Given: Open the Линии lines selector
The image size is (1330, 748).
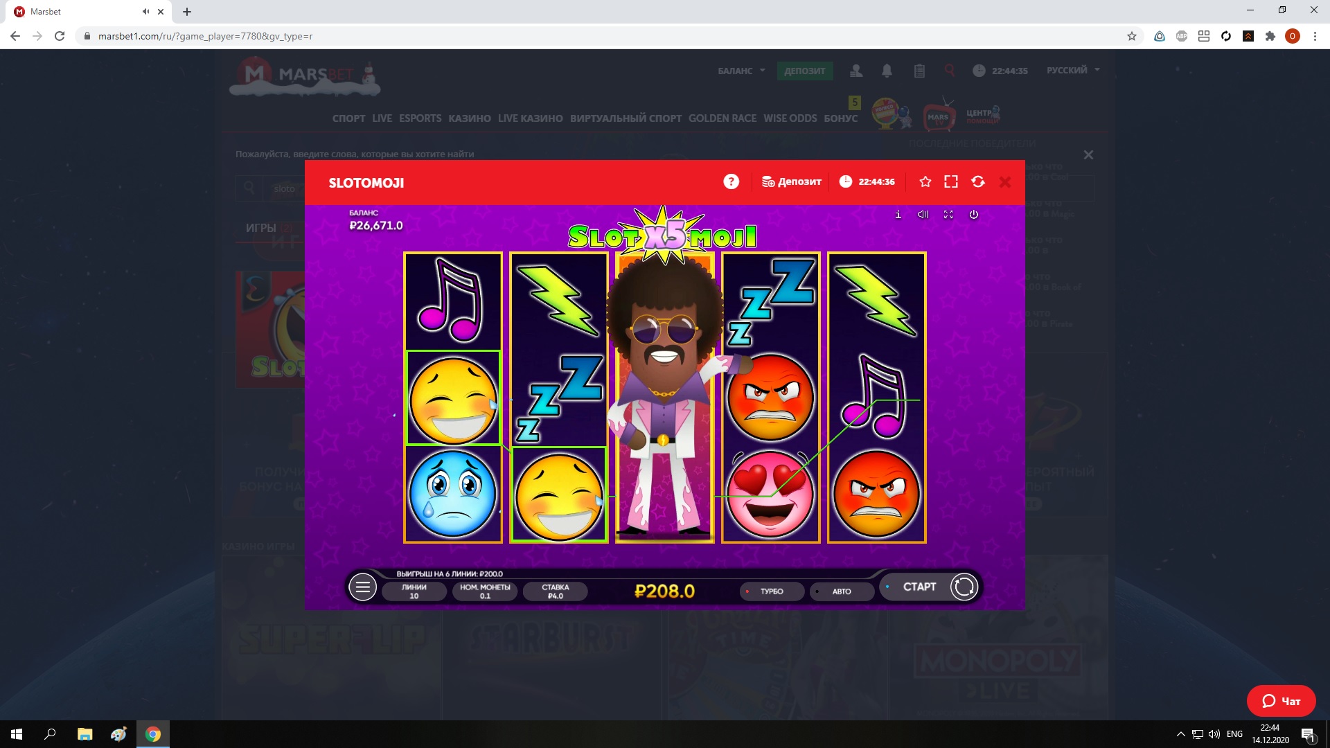Looking at the screenshot, I should [x=414, y=591].
